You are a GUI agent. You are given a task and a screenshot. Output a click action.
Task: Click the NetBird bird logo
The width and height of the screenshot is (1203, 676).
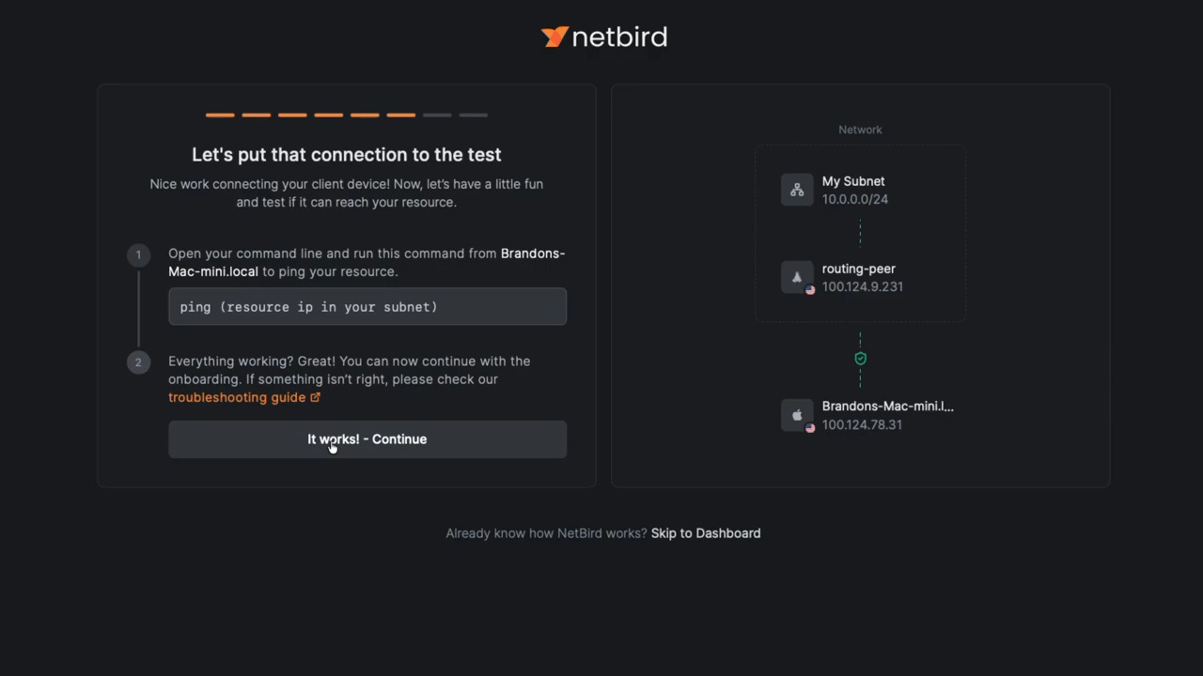pyautogui.click(x=555, y=37)
